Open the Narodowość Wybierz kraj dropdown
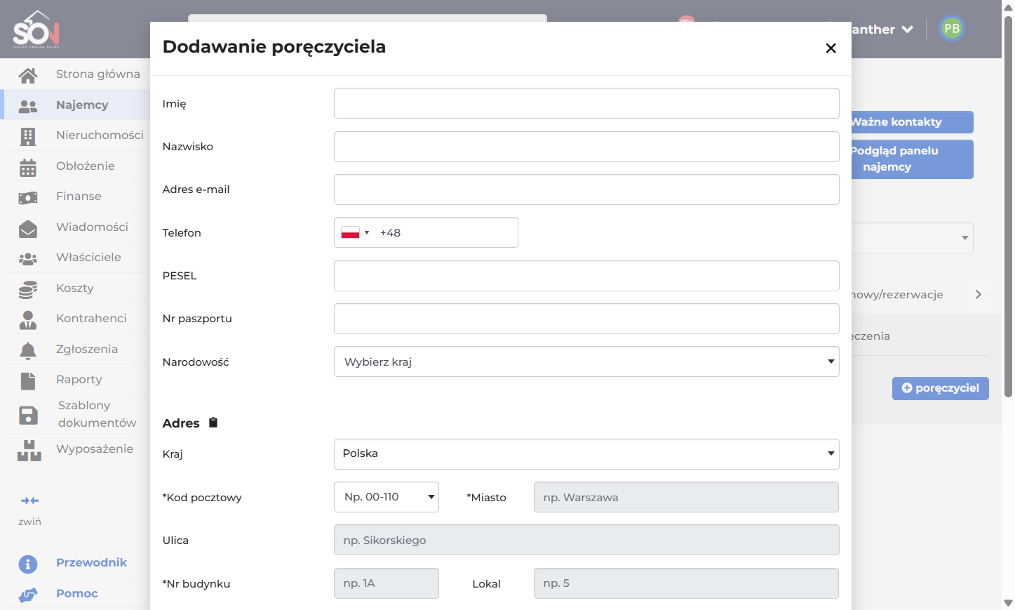 [x=586, y=362]
